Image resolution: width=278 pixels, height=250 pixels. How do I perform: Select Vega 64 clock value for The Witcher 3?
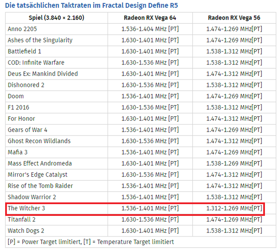150,208
